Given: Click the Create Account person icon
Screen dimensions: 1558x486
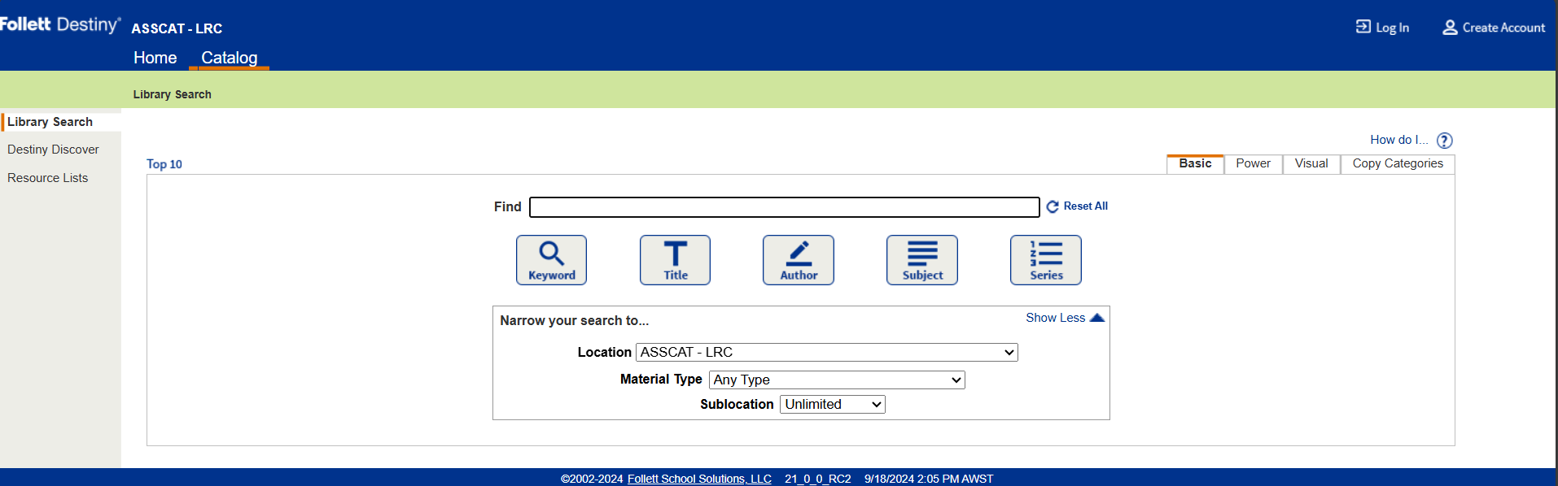Looking at the screenshot, I should 1450,28.
